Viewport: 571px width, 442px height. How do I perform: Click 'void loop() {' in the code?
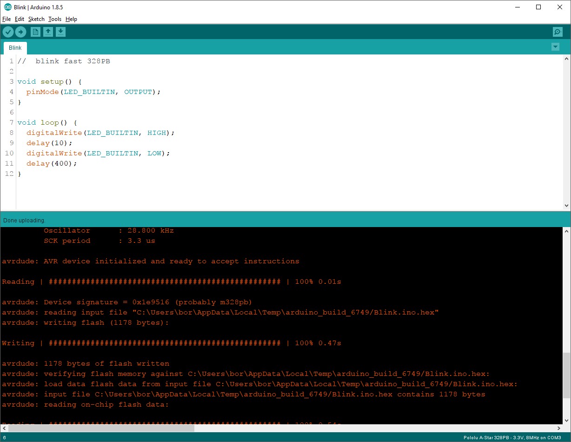coord(47,122)
